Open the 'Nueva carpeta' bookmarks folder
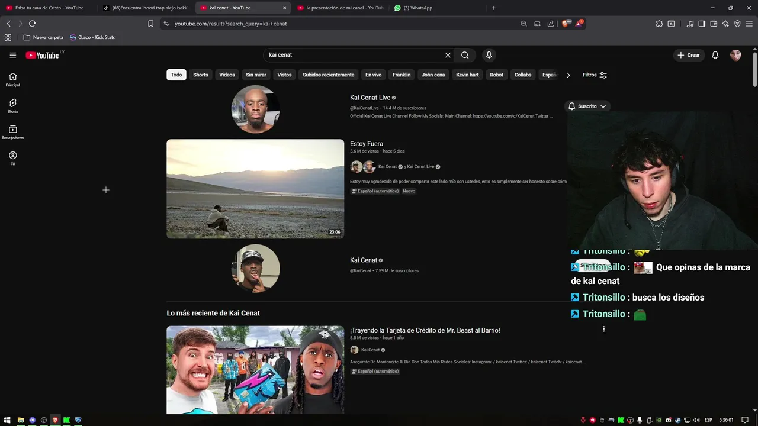Screen dimensions: 758x426 pos(43,37)
